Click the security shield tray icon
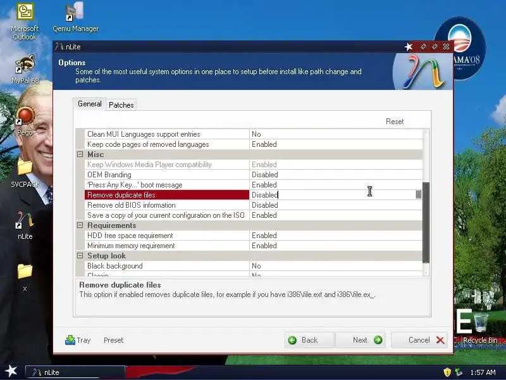 447,372
